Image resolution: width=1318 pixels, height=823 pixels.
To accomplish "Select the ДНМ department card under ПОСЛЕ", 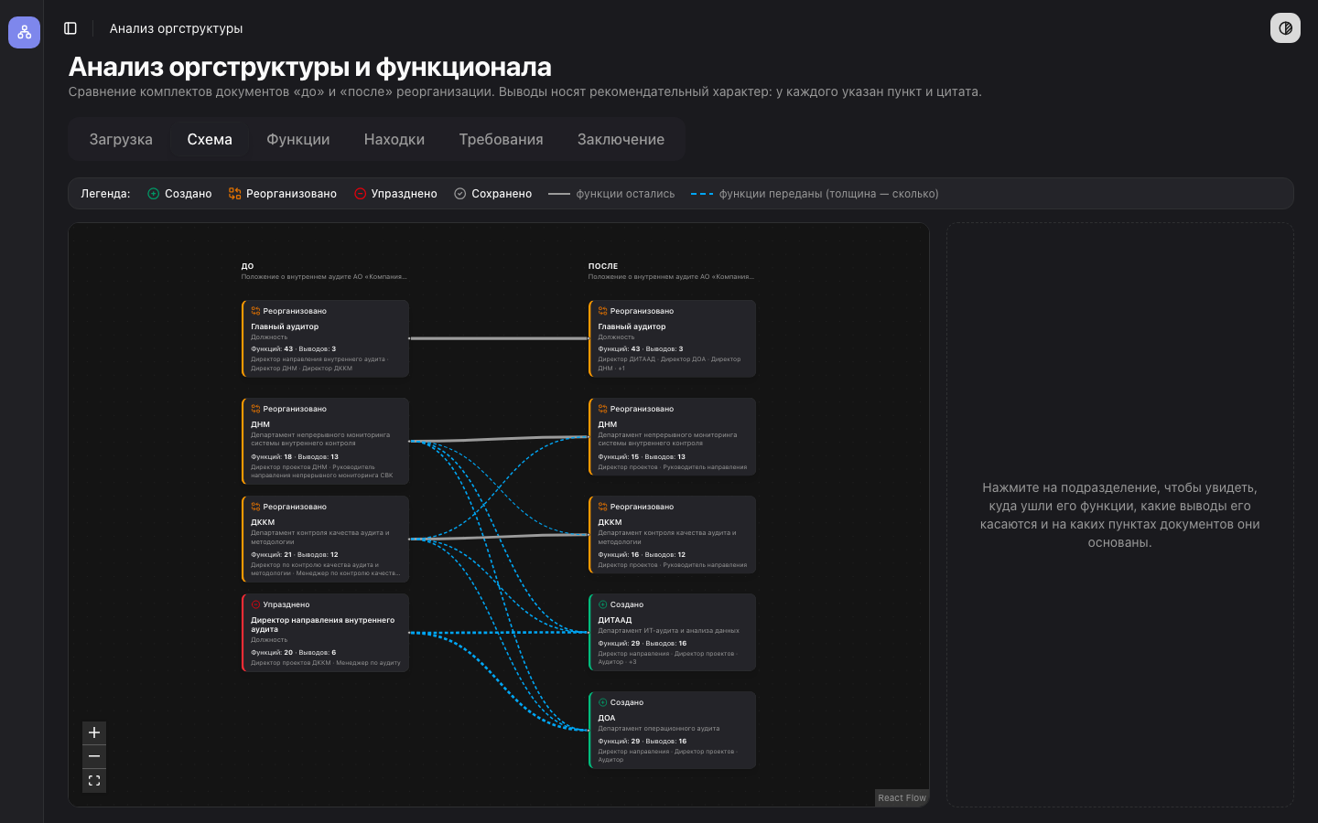I will [x=672, y=436].
